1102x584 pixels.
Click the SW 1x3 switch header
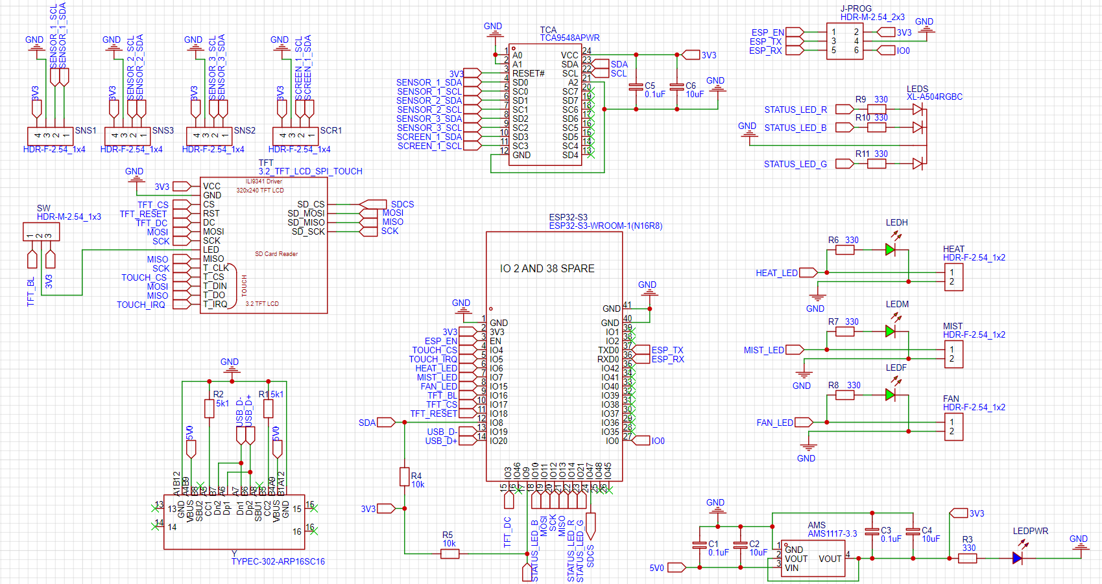click(41, 231)
